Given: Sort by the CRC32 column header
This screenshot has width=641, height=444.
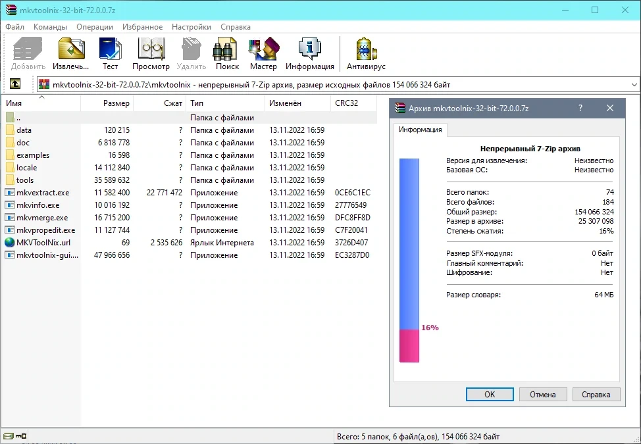Looking at the screenshot, I should (x=354, y=103).
